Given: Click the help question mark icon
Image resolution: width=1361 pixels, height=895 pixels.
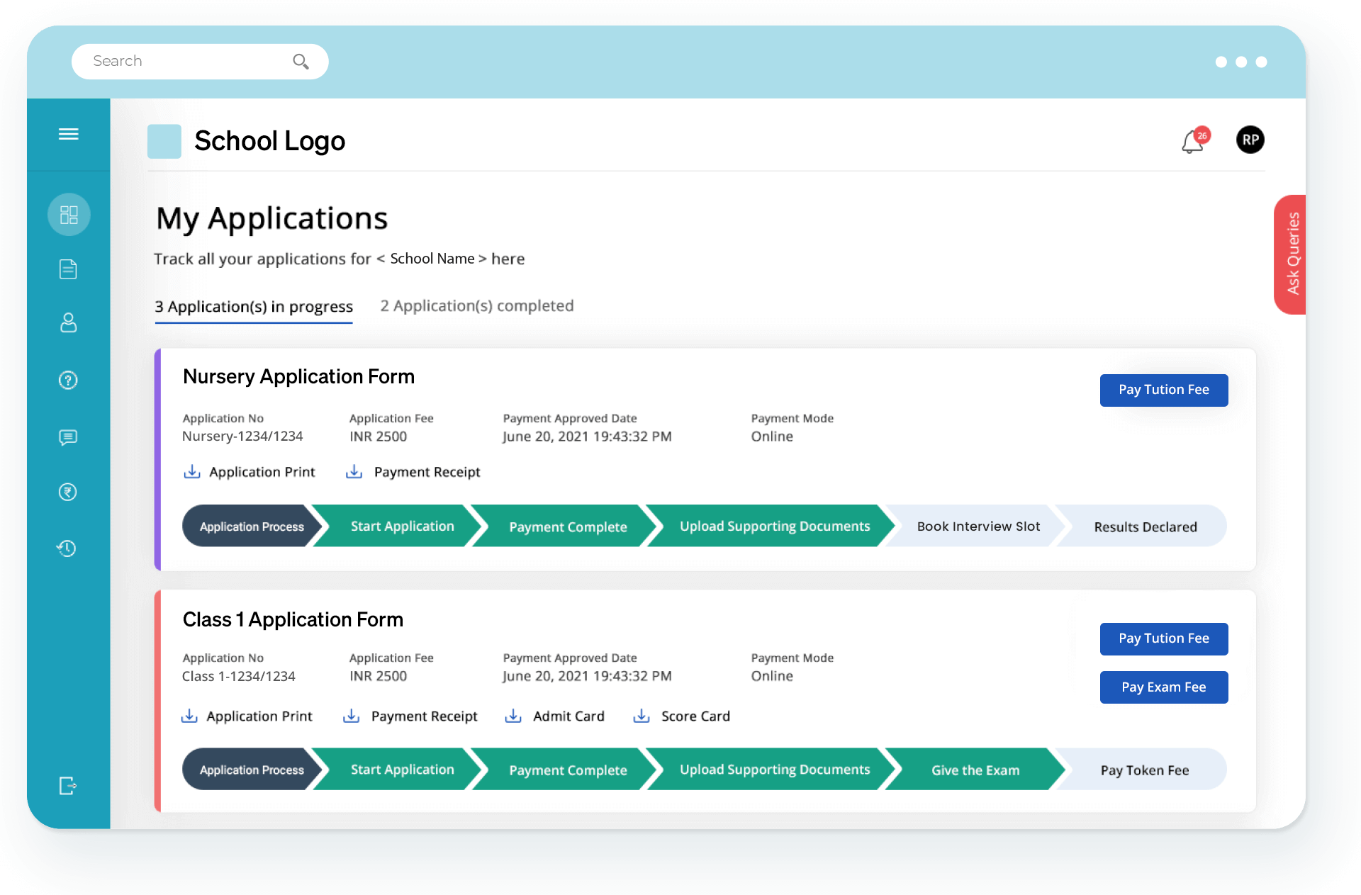Looking at the screenshot, I should 68,380.
